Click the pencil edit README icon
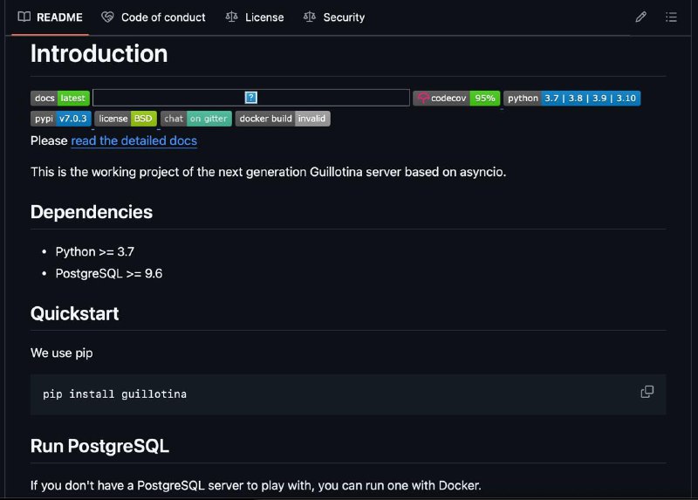698x500 pixels. (x=640, y=17)
